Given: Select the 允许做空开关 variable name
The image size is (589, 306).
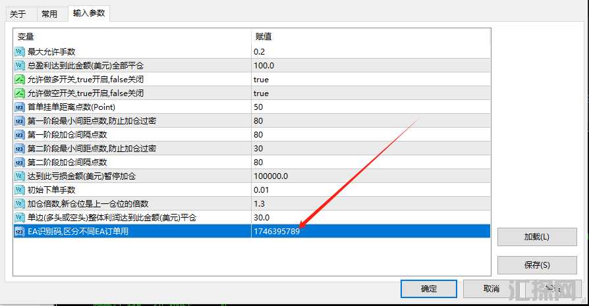Looking at the screenshot, I should coord(86,93).
